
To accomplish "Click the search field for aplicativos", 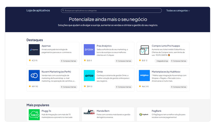I will [112, 11].
